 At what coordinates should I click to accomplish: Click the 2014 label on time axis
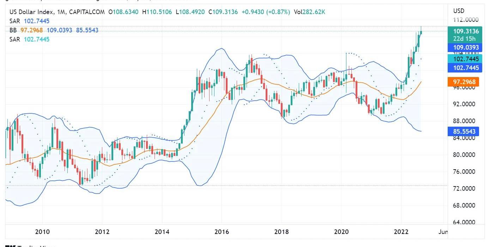162,232
